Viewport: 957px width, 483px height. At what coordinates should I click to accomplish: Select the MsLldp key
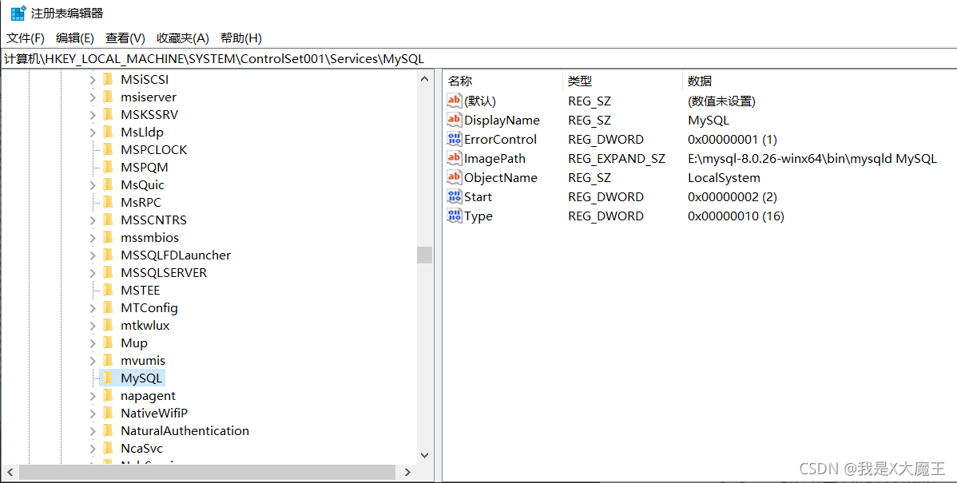click(141, 133)
